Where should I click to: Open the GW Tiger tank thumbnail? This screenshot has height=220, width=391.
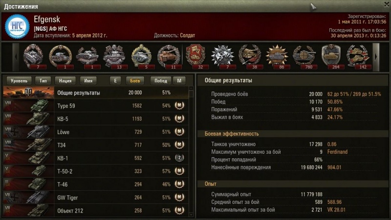pyautogui.click(x=28, y=198)
